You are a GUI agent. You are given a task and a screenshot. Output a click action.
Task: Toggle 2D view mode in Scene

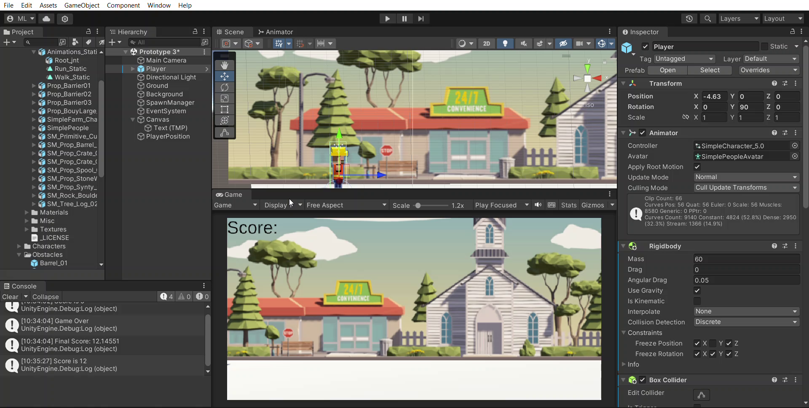487,43
